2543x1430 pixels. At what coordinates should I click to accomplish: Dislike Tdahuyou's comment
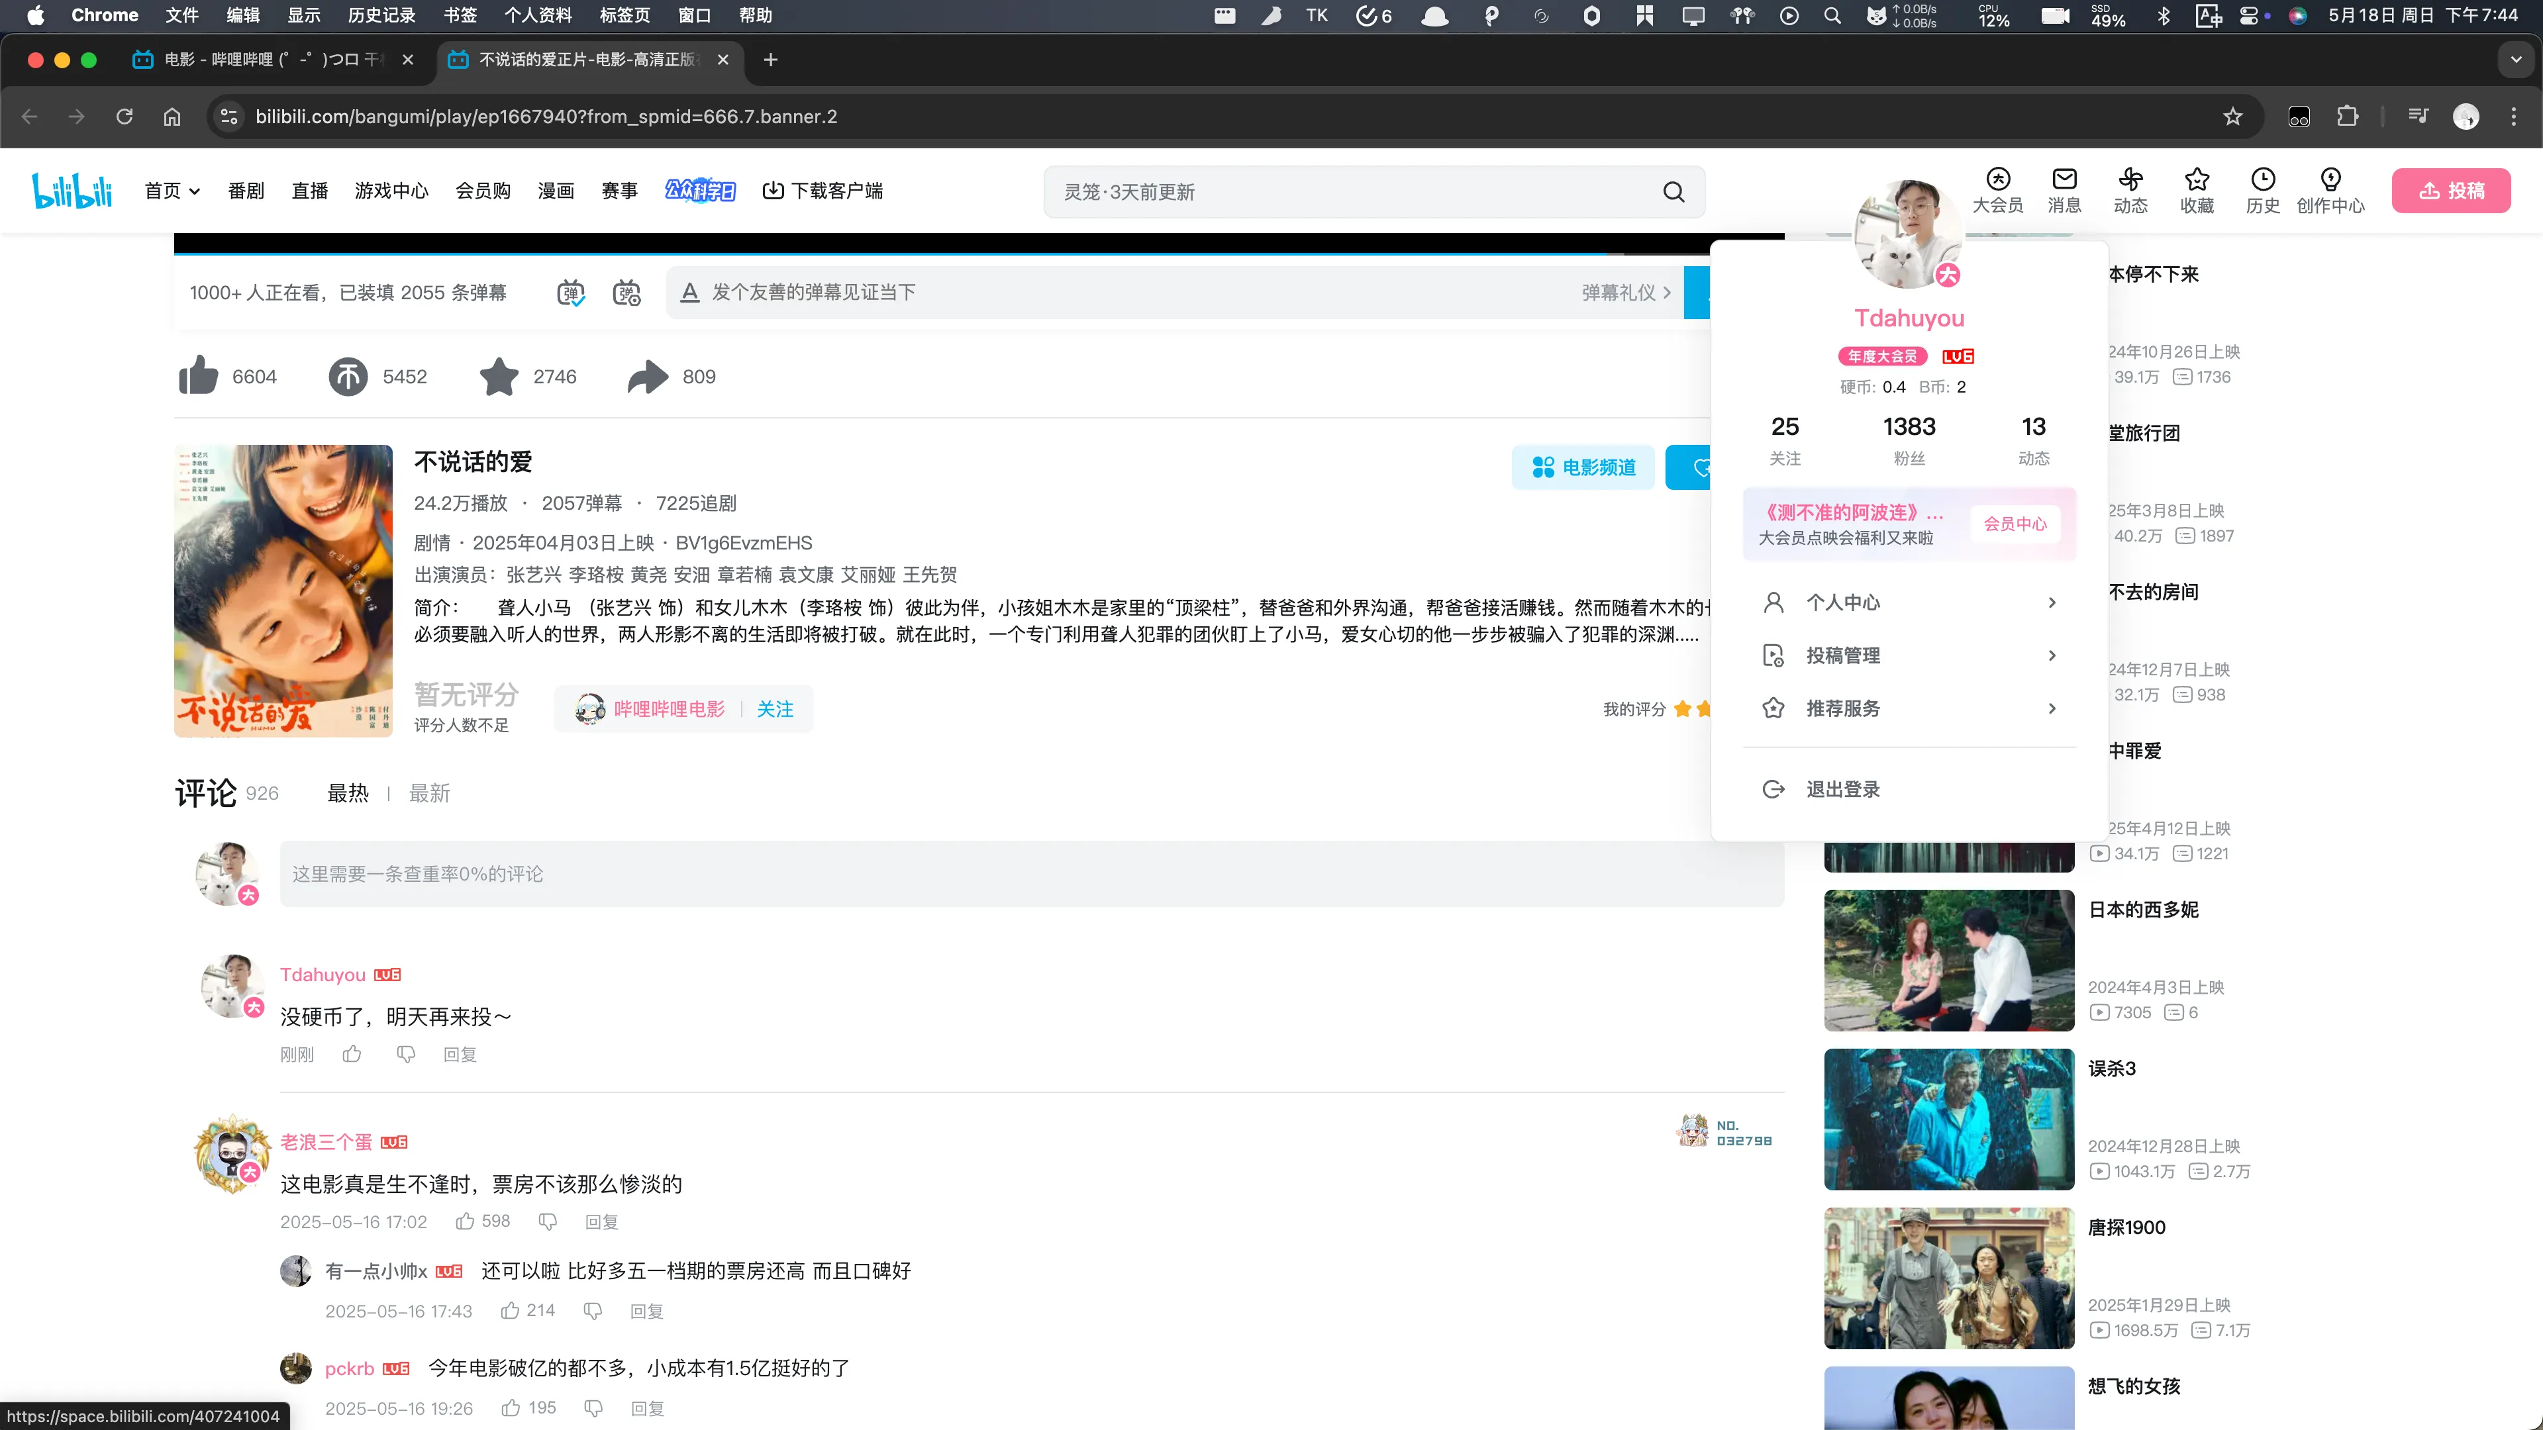(x=406, y=1054)
